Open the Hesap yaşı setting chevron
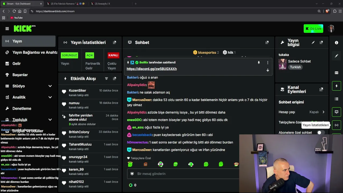Viewport: 343px width, 193px height. pyautogui.click(x=323, y=112)
